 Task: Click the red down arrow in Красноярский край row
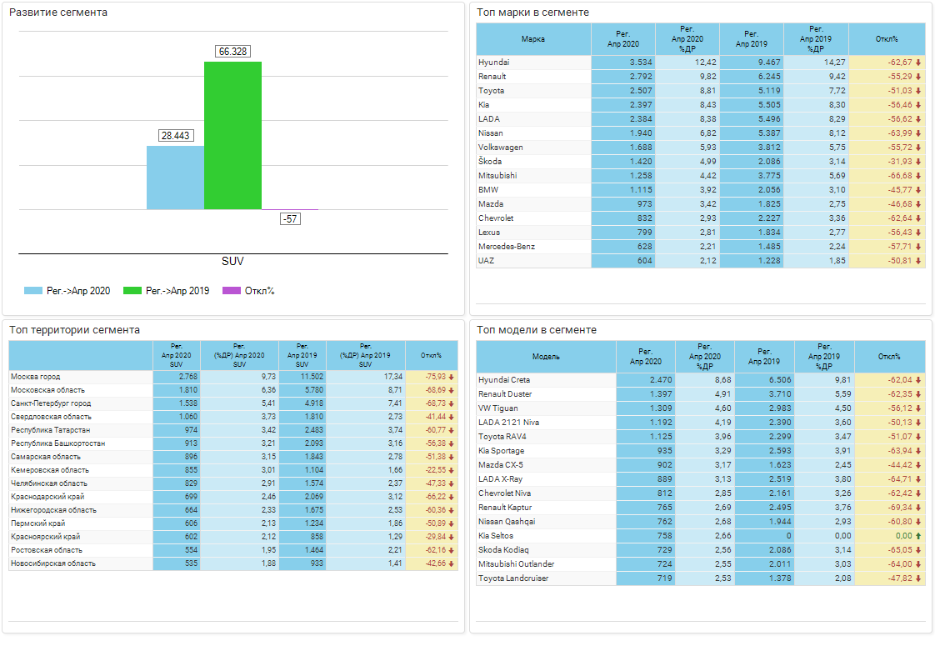pos(452,537)
